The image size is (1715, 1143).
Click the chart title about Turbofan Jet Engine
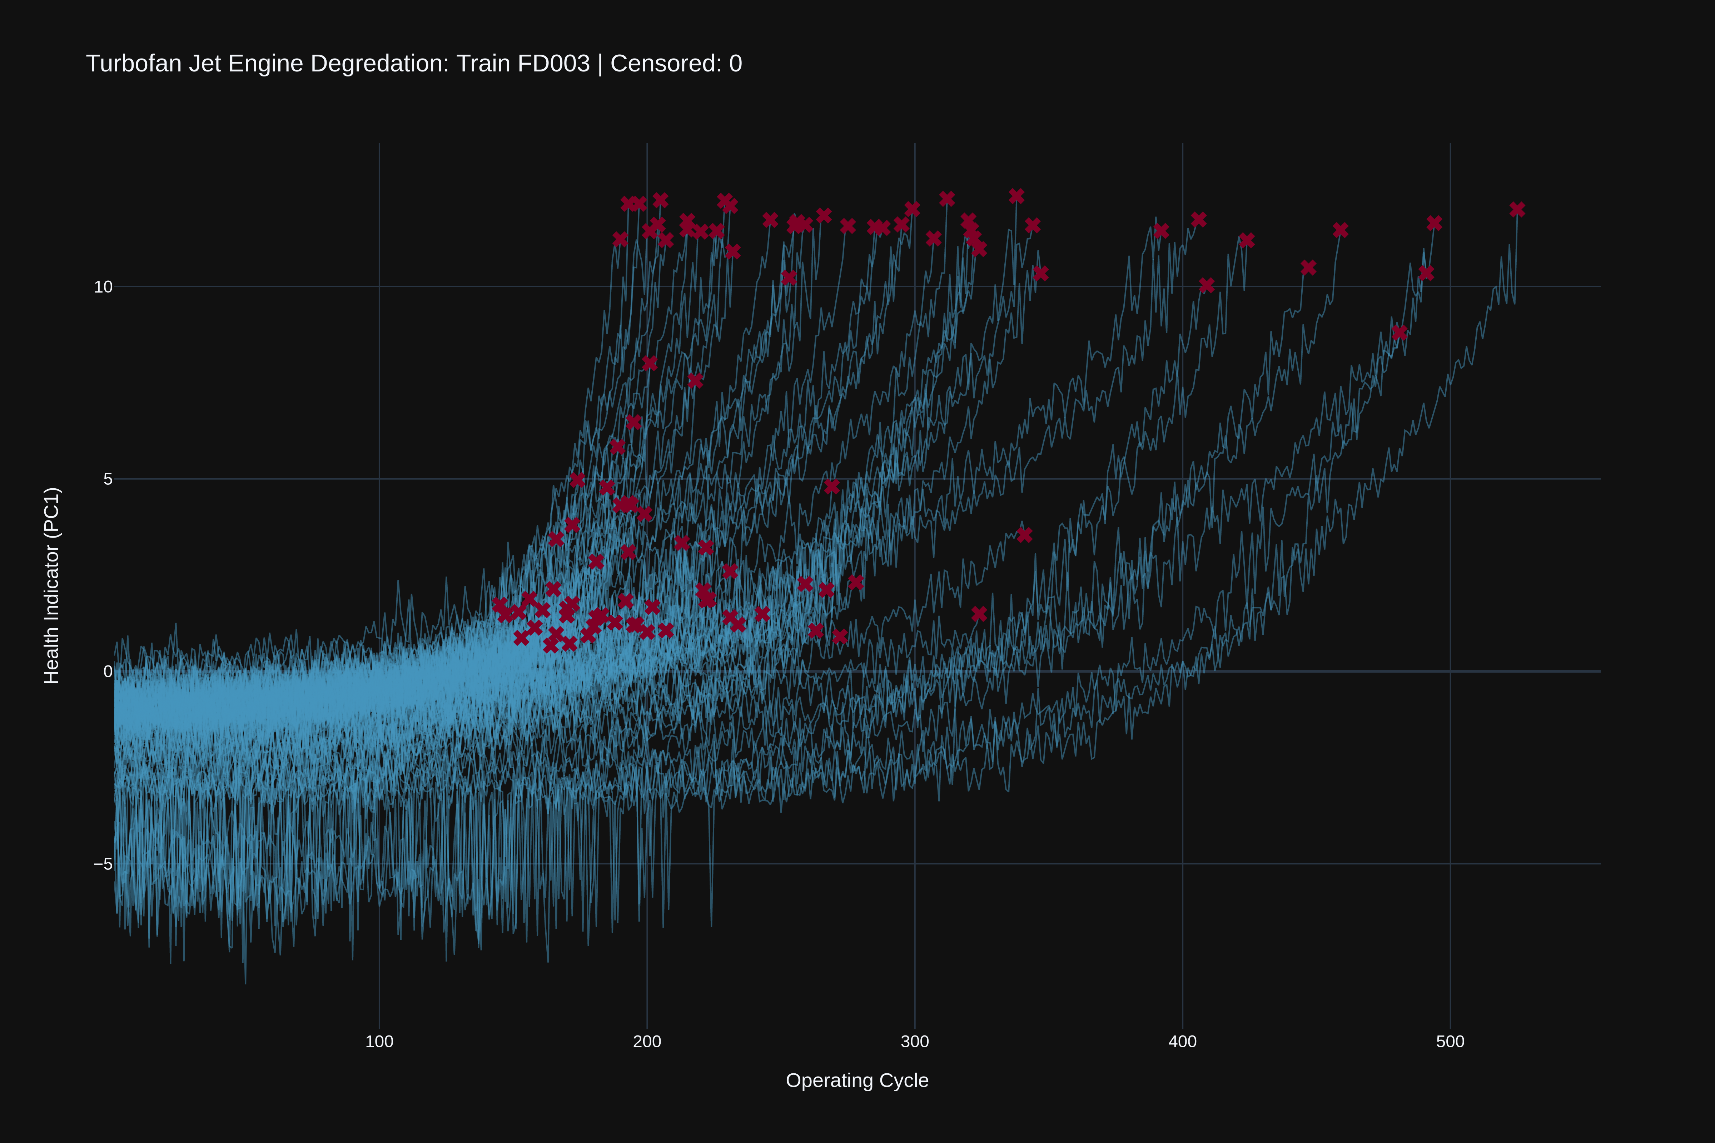414,64
